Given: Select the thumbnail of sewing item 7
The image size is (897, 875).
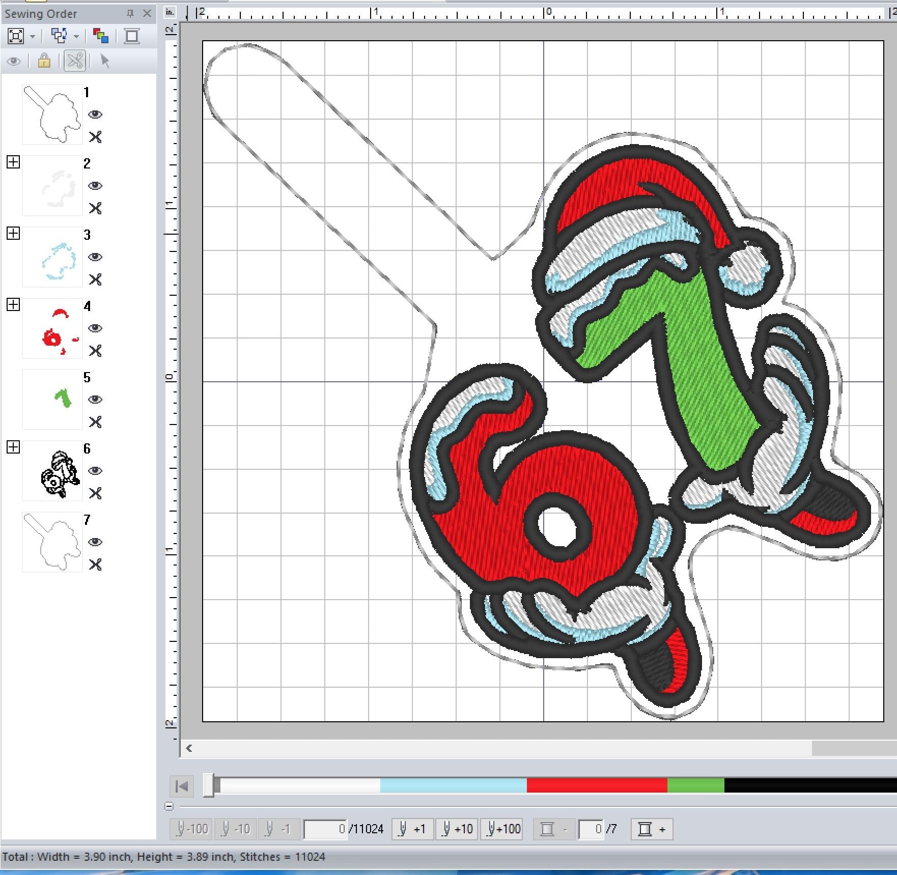Looking at the screenshot, I should [52, 542].
